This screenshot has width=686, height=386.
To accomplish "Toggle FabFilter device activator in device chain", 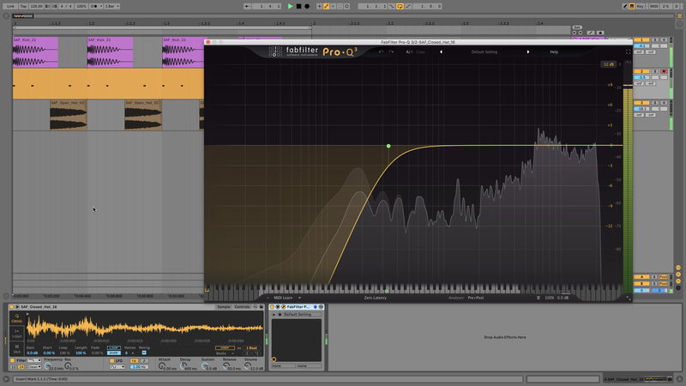I will coord(272,307).
